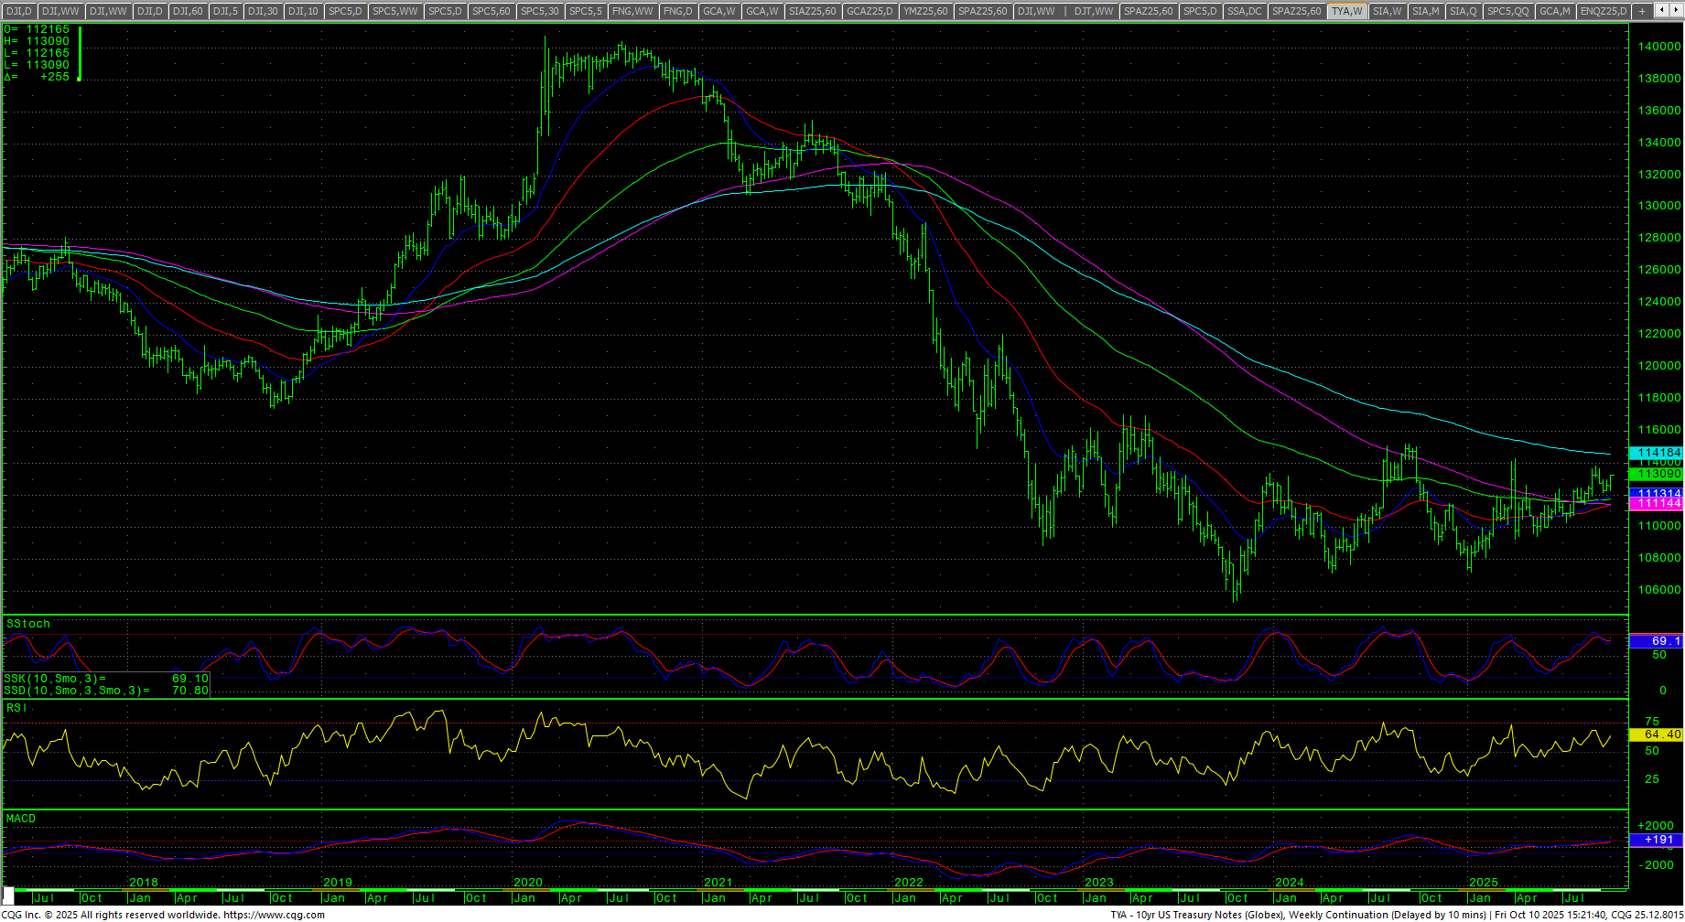Switch to the TYA,W tab
Image resolution: width=1685 pixels, height=922 pixels.
click(1347, 11)
